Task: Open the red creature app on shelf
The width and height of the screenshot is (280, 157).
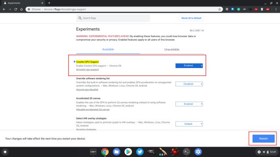Action: pos(175,152)
